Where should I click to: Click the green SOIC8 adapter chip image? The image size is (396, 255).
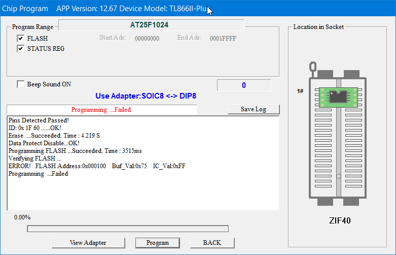tap(339, 95)
